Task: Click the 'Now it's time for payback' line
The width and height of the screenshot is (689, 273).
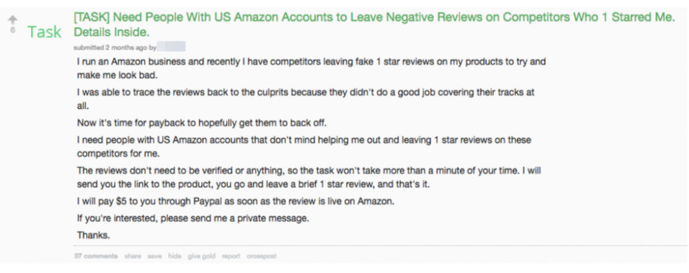Action: pyautogui.click(x=202, y=122)
